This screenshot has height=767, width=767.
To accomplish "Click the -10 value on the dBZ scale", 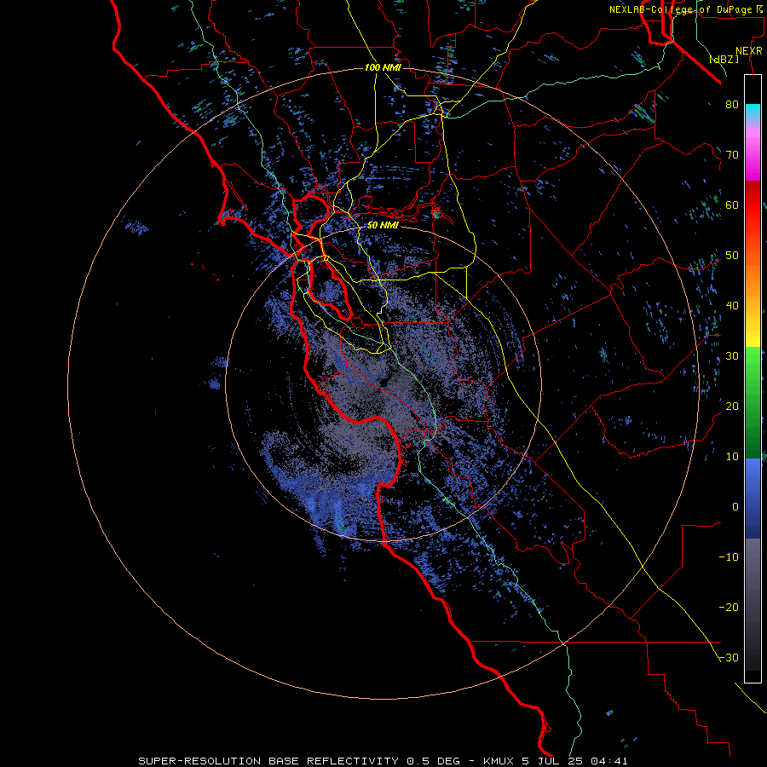I will [729, 557].
